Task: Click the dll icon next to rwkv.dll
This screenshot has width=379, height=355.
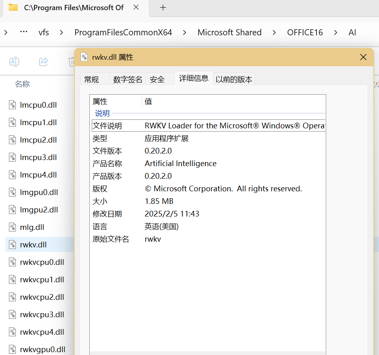Action: pyautogui.click(x=12, y=245)
